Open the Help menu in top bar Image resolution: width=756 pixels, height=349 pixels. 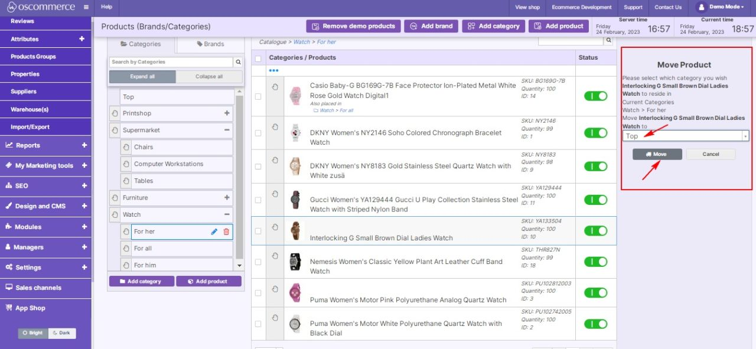click(106, 7)
